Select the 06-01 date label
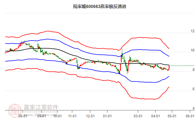Screen dimensions: 195x120 pyautogui.click(x=190, y=116)
